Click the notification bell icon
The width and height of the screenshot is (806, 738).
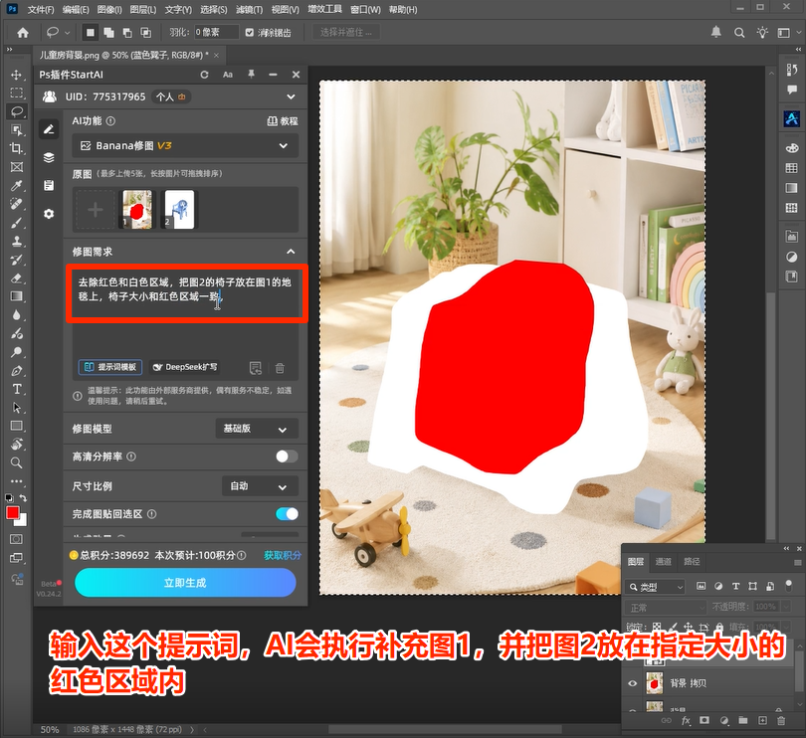coord(716,33)
